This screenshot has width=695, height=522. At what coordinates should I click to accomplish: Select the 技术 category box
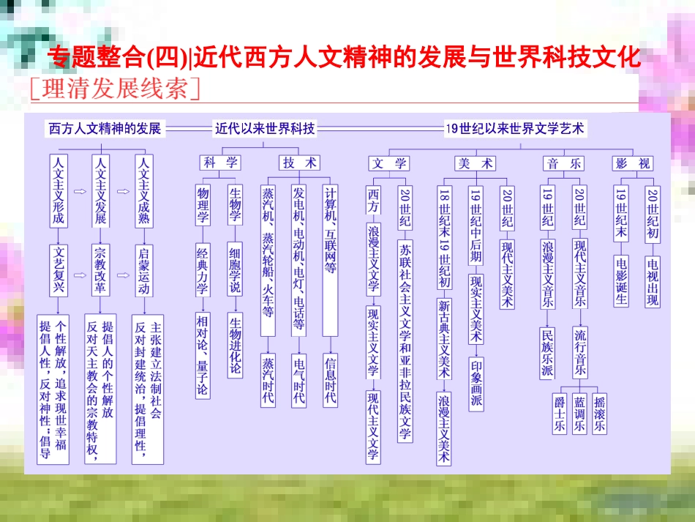point(299,163)
